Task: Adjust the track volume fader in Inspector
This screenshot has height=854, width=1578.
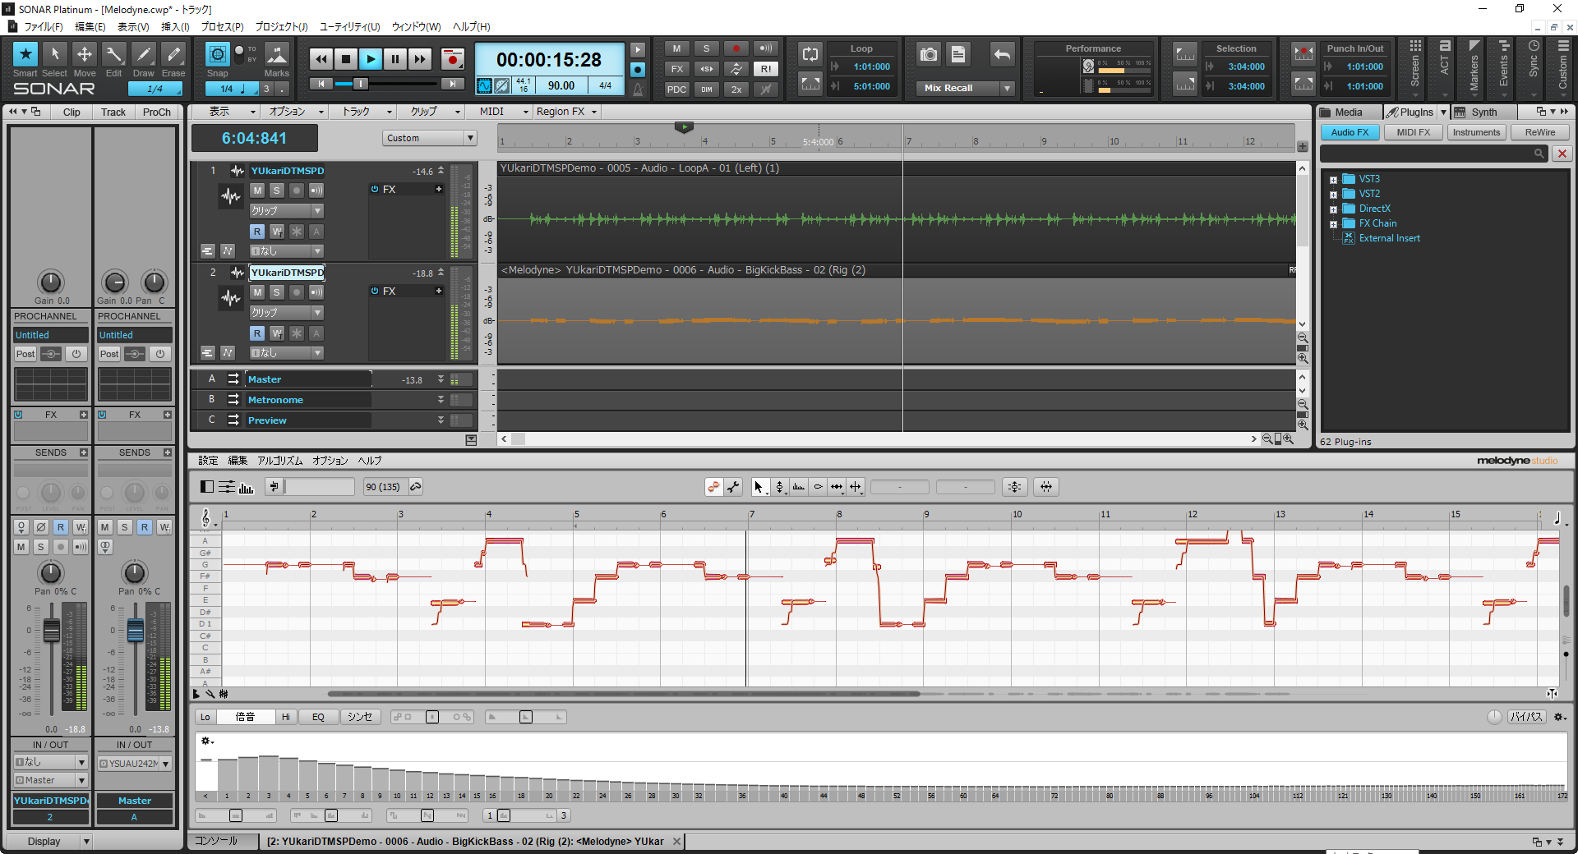Action: tap(51, 630)
